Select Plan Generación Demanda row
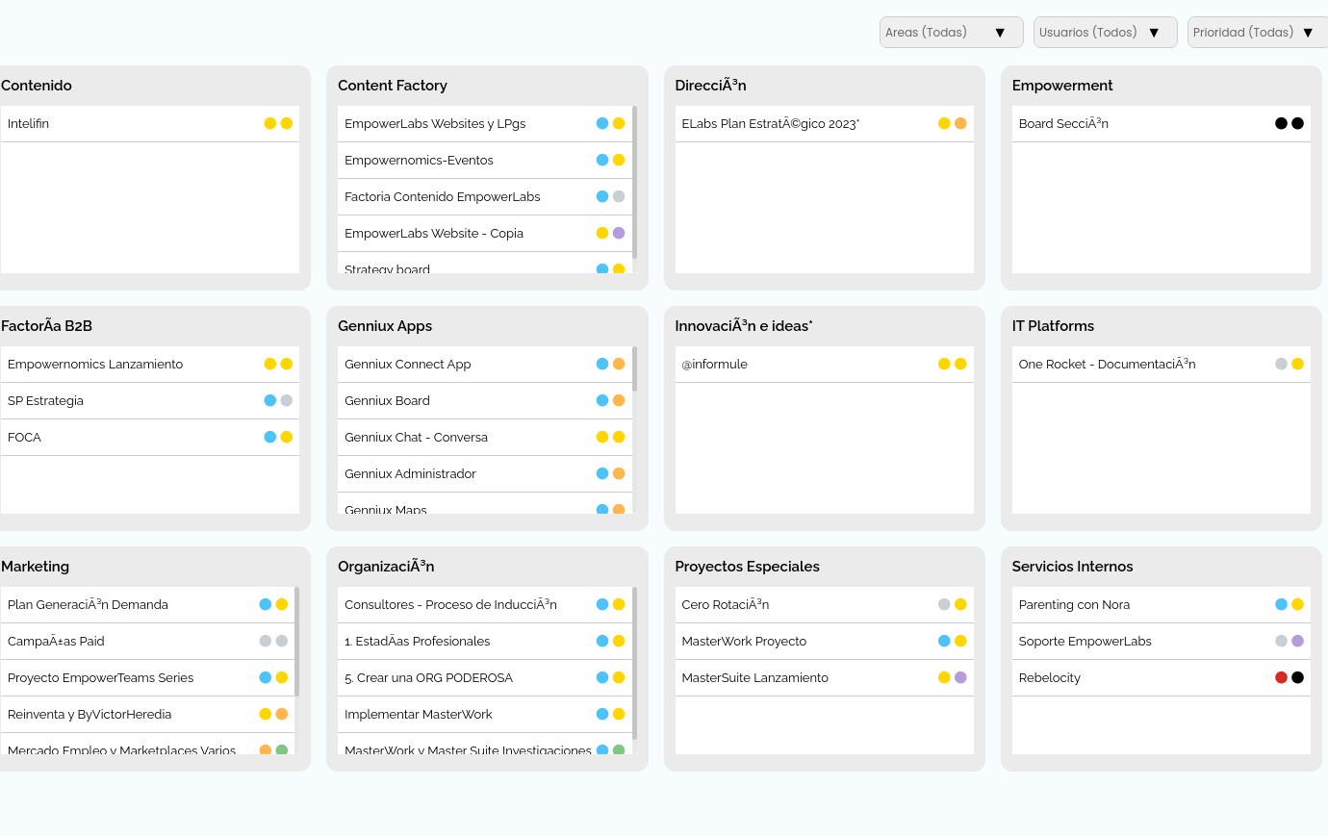Screen dimensions: 1328x836 pos(147,604)
